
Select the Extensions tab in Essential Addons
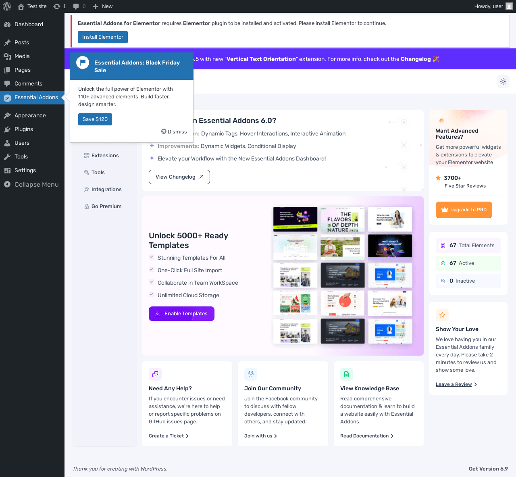(105, 156)
